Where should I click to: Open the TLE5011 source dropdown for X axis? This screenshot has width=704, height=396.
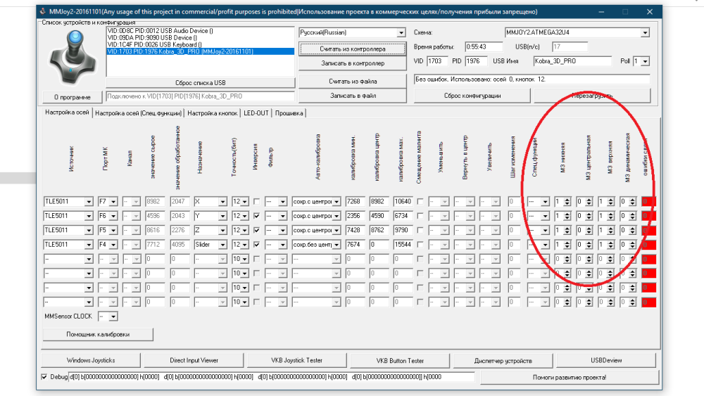[x=89, y=202]
